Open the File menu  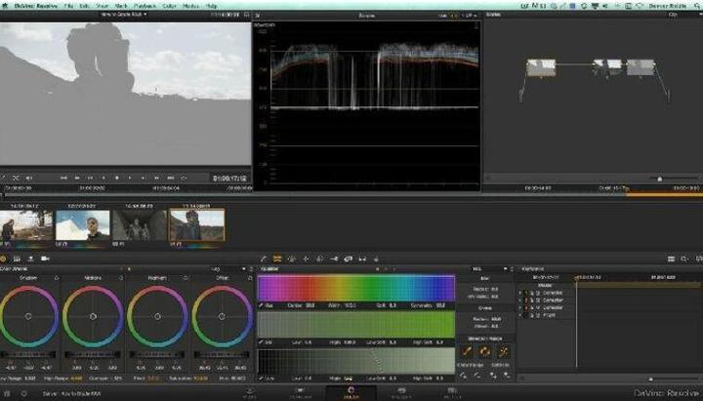67,5
